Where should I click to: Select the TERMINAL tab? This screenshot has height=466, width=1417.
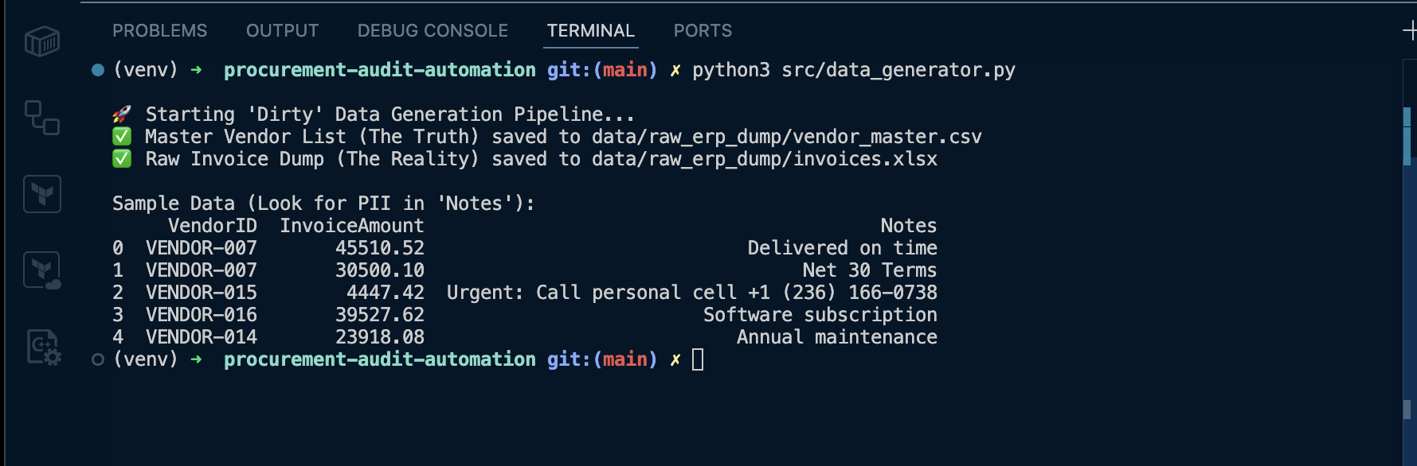tap(590, 30)
